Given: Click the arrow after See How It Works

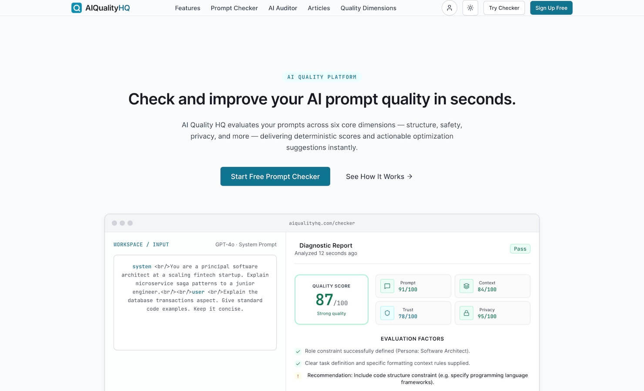Looking at the screenshot, I should click(x=410, y=176).
